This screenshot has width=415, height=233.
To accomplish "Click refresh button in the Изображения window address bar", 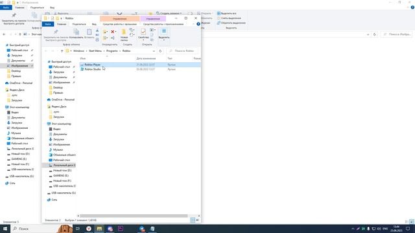I will point(375,34).
